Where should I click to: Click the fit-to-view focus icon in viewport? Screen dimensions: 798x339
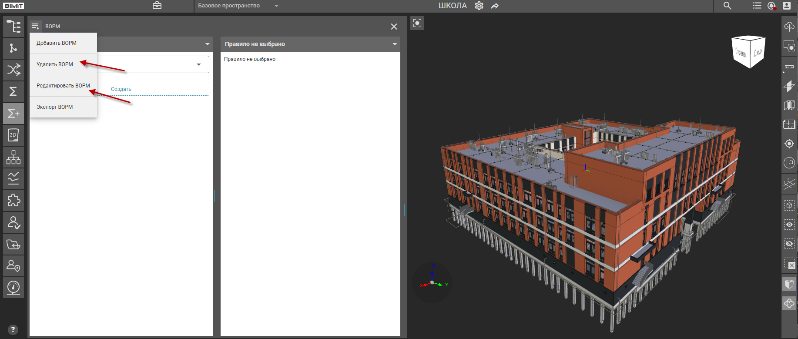pos(417,23)
